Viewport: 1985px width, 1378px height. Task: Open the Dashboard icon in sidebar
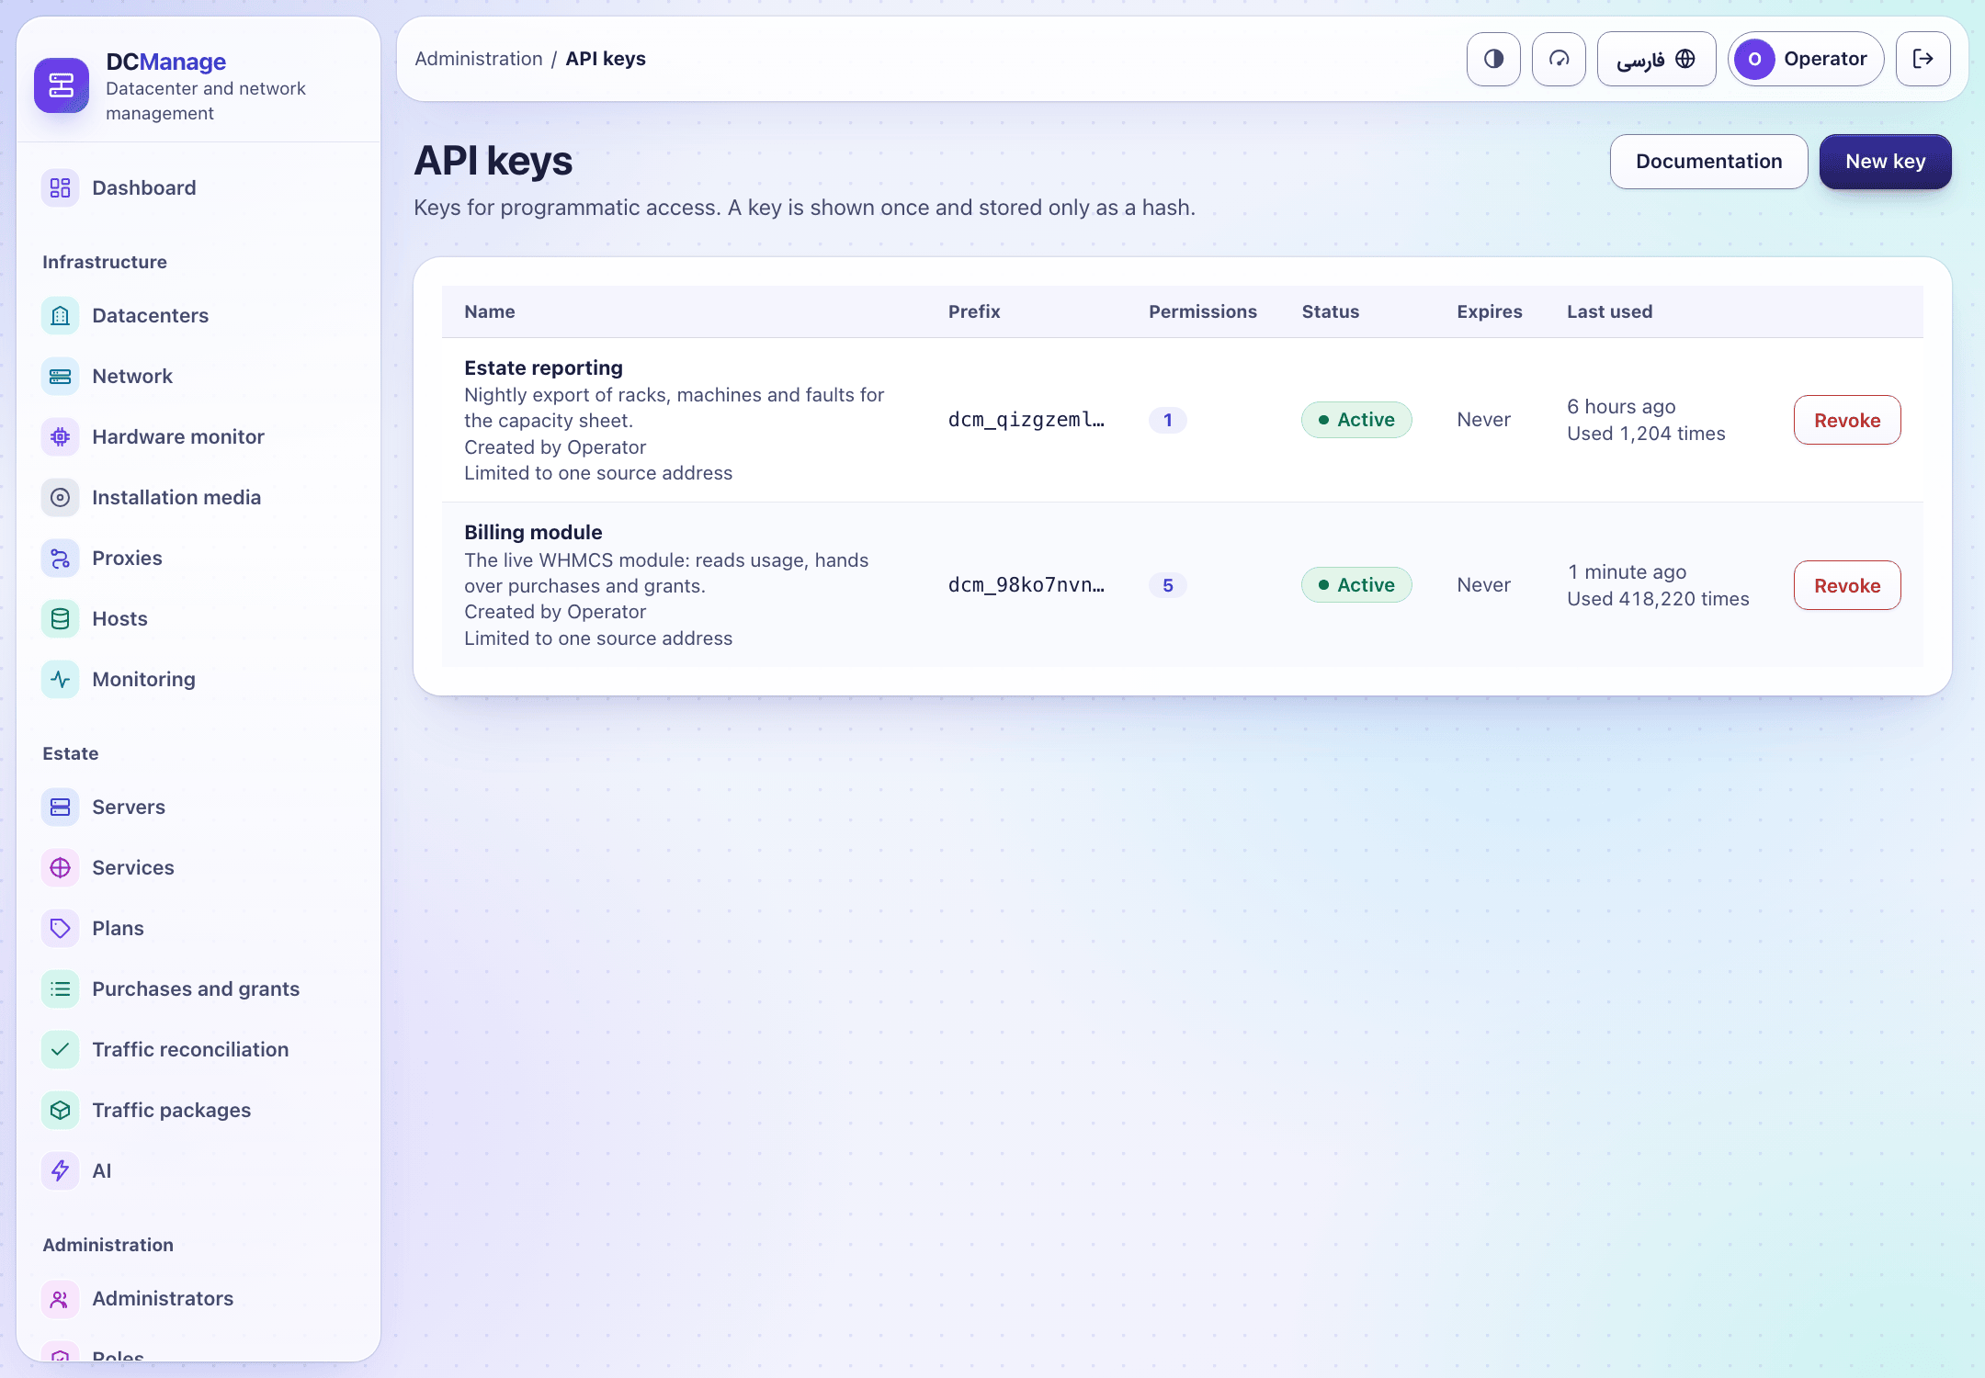pos(61,188)
